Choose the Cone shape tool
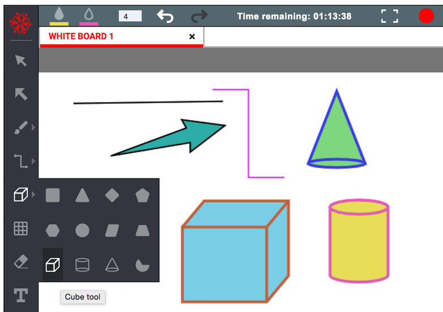443x312 pixels. (112, 264)
